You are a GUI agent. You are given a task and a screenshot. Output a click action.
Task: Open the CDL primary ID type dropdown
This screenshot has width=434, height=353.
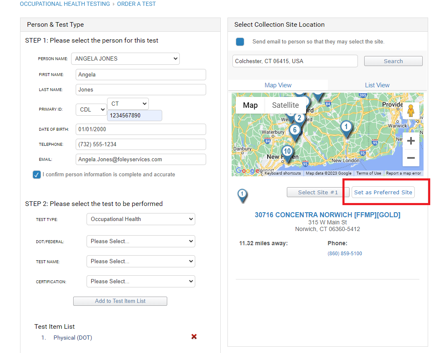(x=91, y=109)
